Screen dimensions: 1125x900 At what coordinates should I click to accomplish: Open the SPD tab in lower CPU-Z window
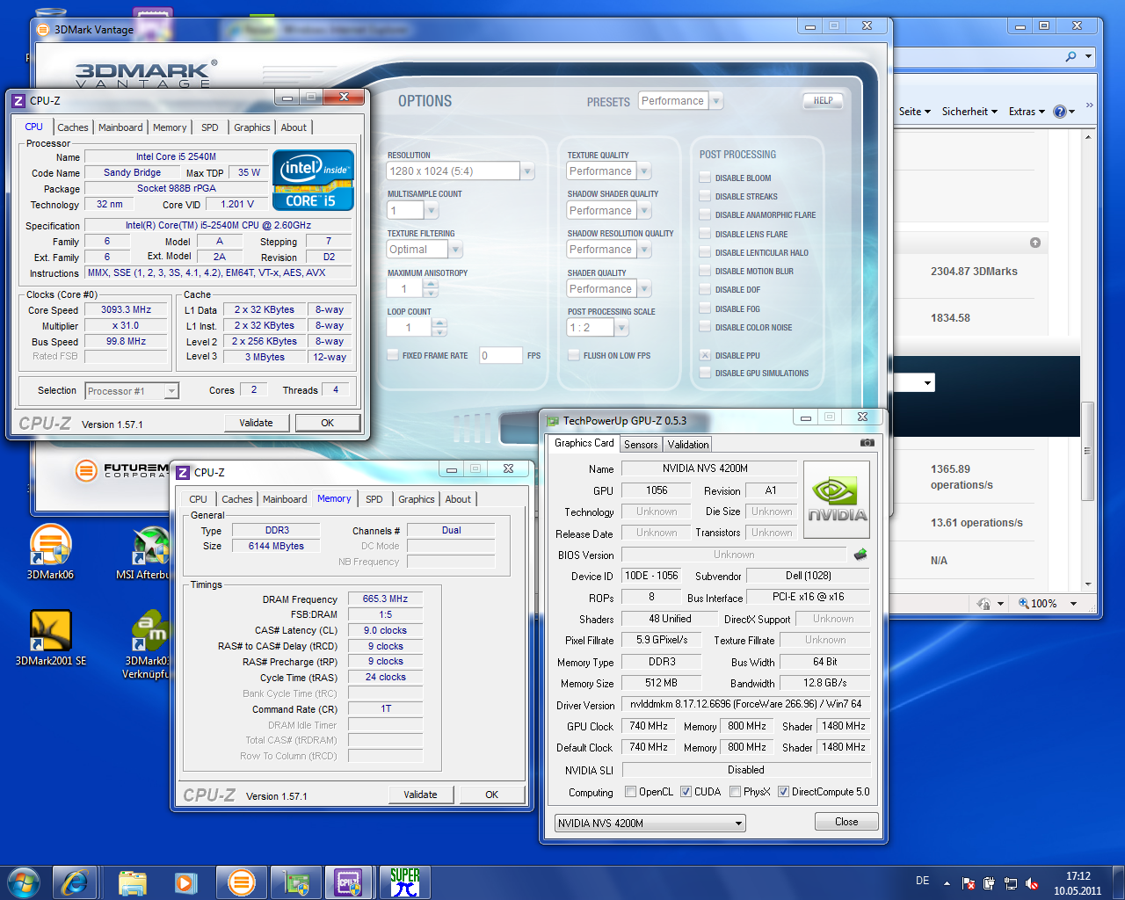click(374, 499)
